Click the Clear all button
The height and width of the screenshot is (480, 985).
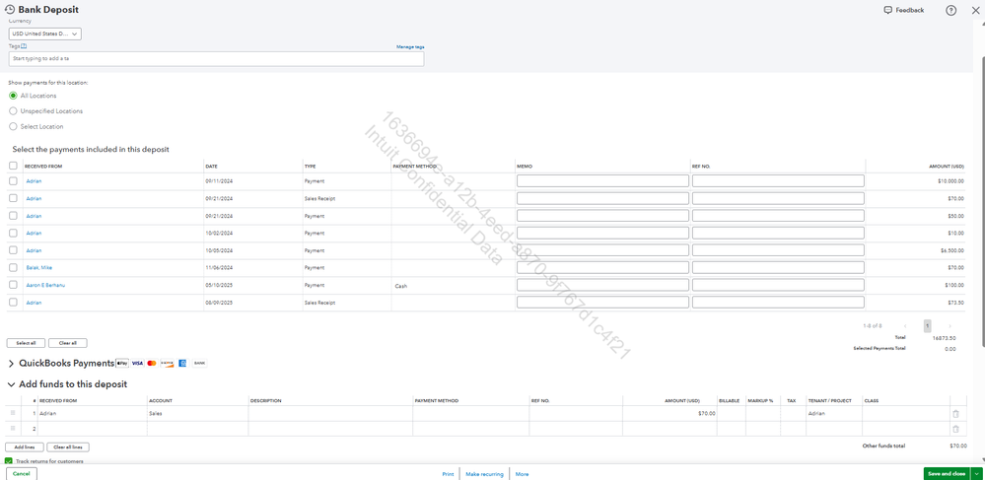pyautogui.click(x=68, y=343)
